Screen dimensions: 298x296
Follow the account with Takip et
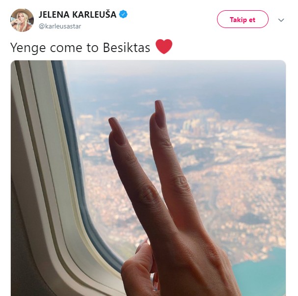coord(243,19)
